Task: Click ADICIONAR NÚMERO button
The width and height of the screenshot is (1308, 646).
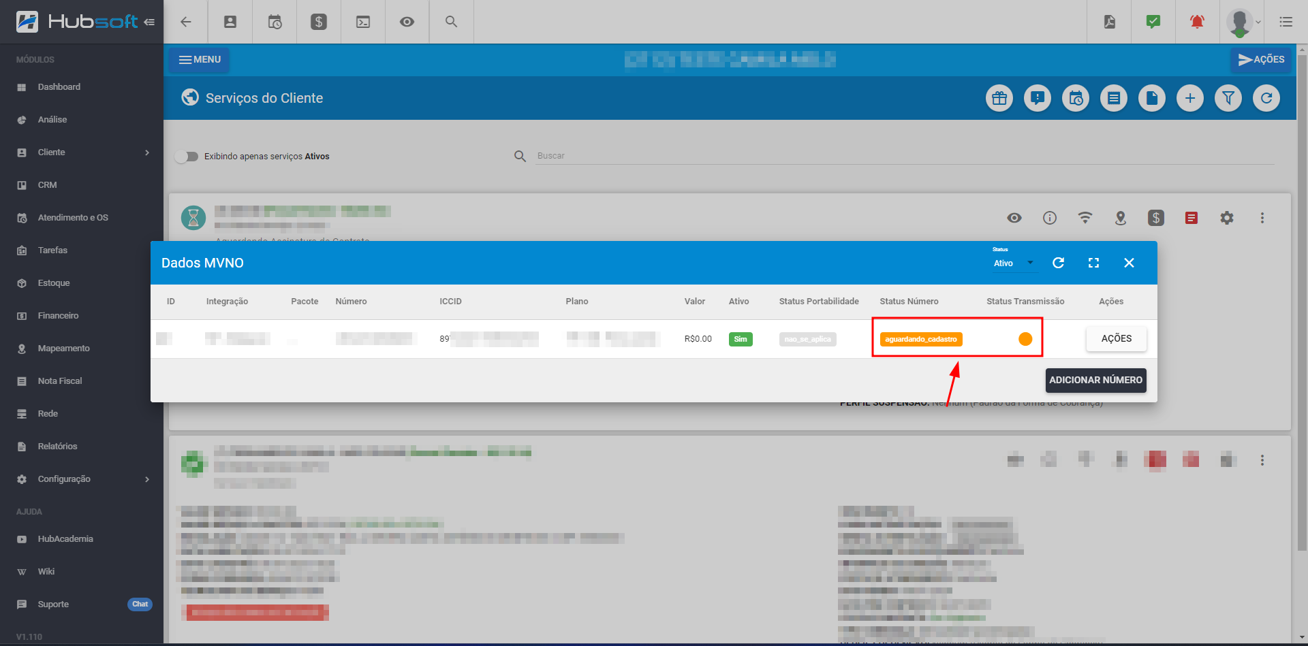Action: coord(1095,380)
